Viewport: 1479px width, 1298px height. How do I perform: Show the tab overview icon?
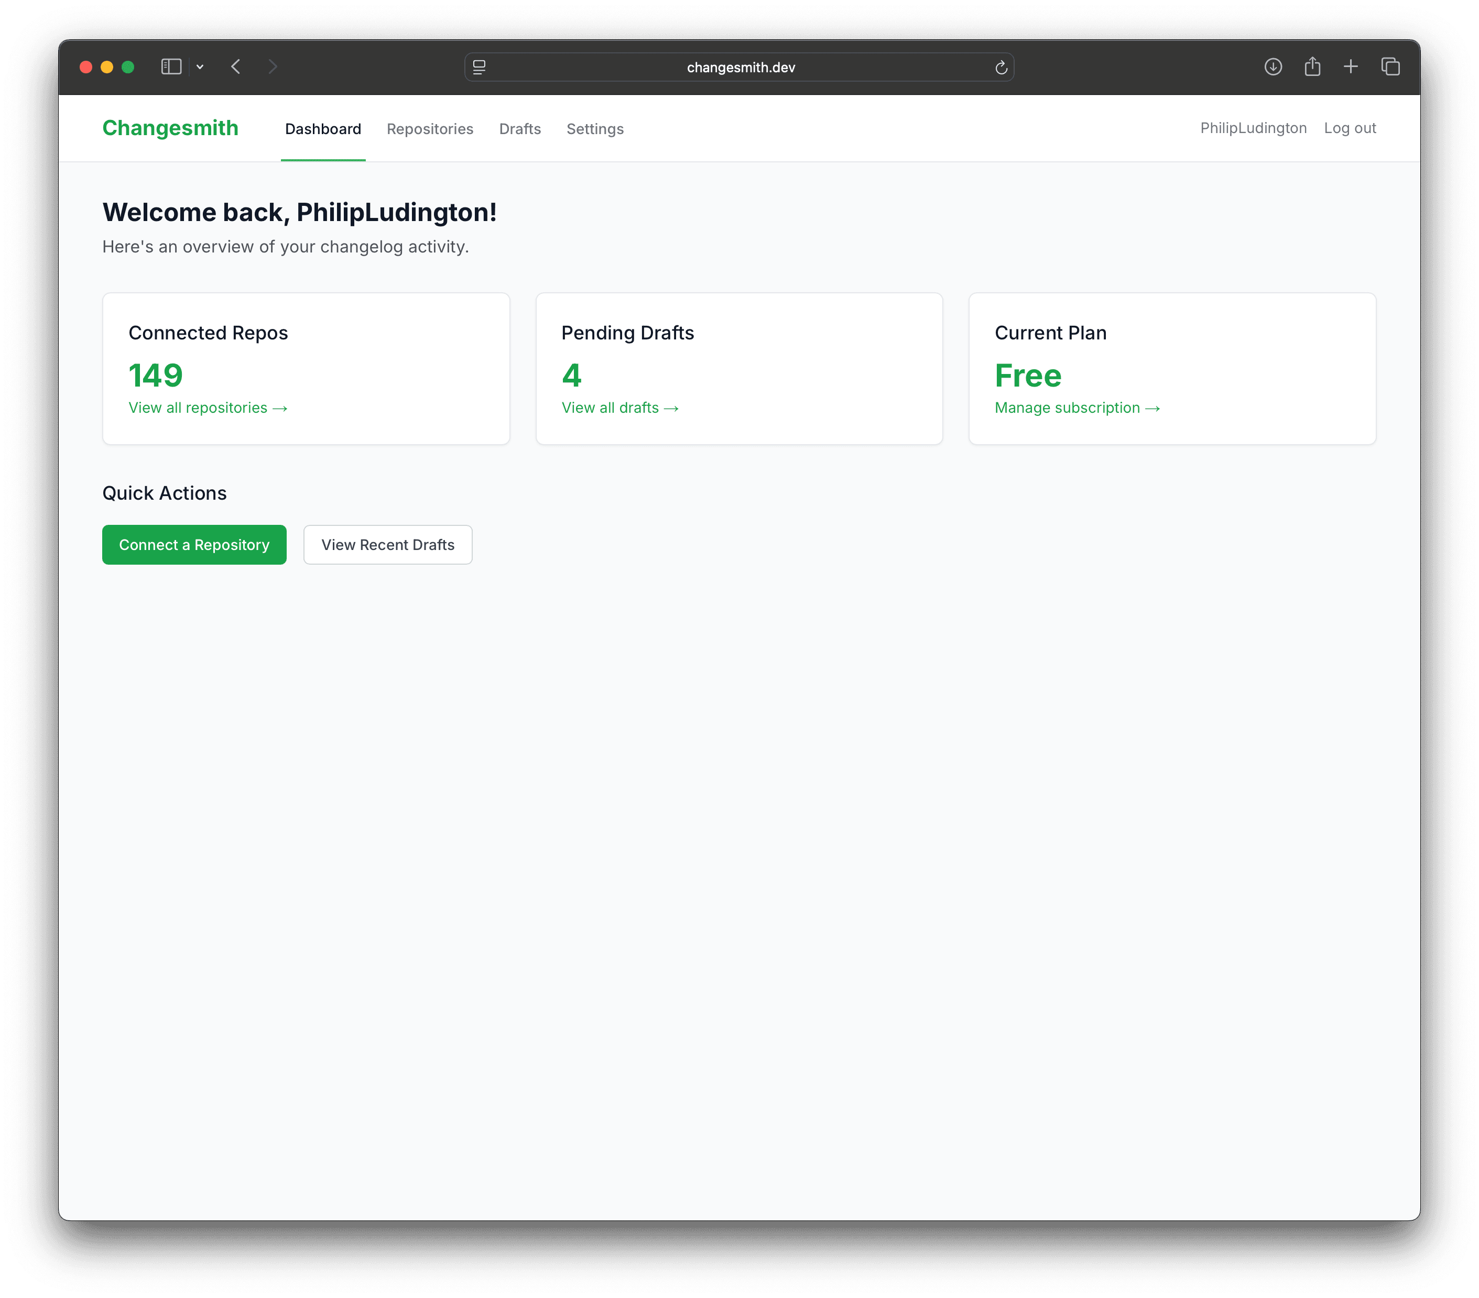pyautogui.click(x=1390, y=67)
